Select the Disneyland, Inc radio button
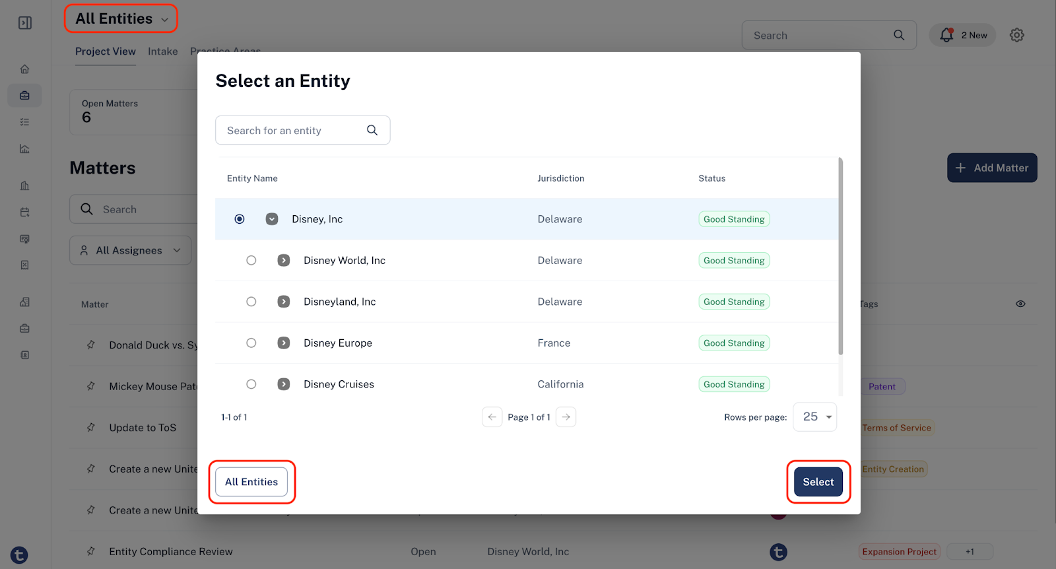The height and width of the screenshot is (569, 1056). [x=251, y=302]
